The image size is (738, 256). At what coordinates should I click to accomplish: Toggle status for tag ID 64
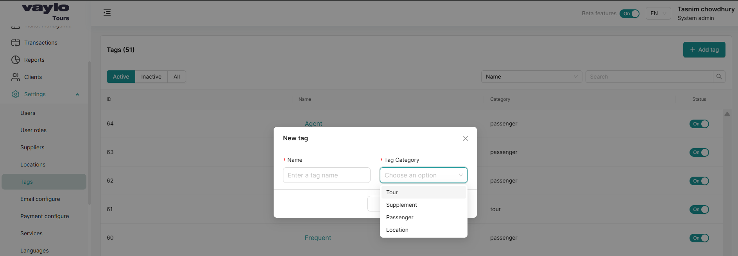point(699,124)
